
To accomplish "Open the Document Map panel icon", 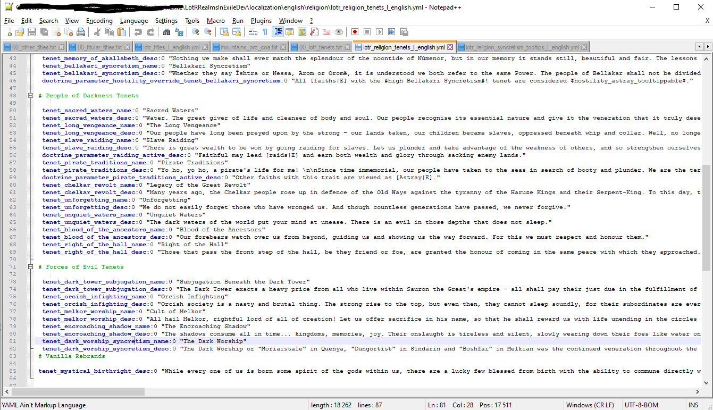I will (x=302, y=32).
